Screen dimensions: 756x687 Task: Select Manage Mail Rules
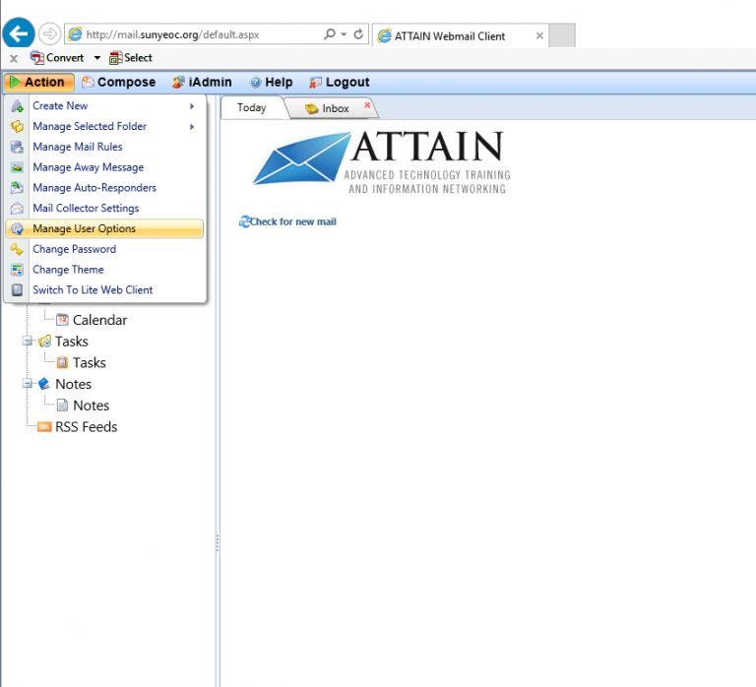[x=104, y=147]
